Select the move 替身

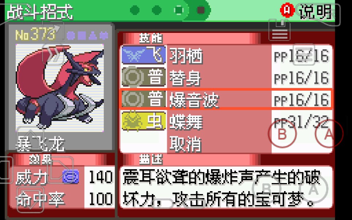click(x=226, y=77)
